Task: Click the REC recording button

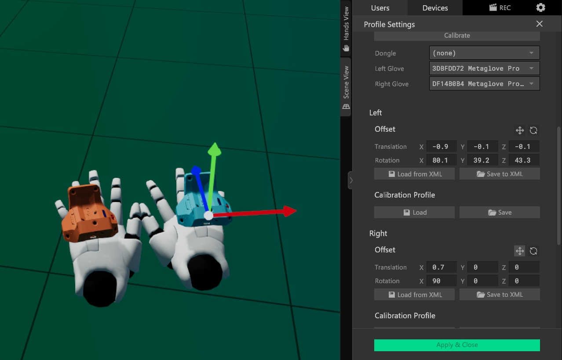Action: pyautogui.click(x=499, y=8)
